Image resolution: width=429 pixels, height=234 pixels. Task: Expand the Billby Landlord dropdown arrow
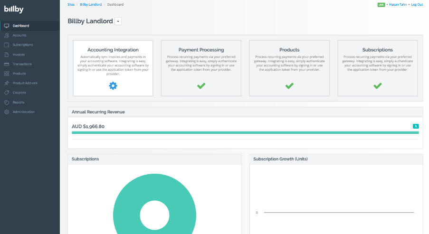[118, 21]
